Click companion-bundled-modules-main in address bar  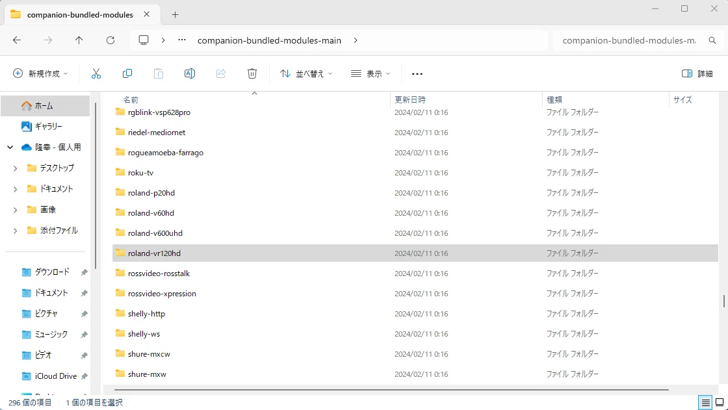269,40
